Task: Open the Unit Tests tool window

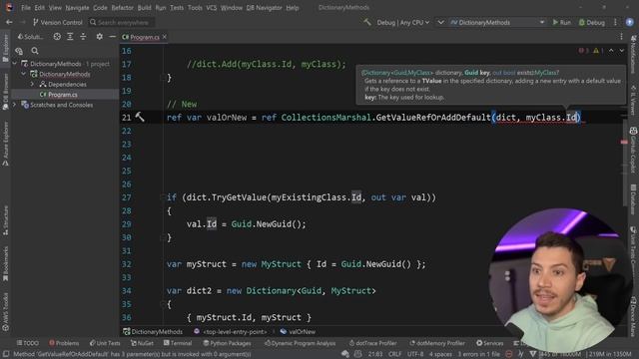Action: point(105,343)
